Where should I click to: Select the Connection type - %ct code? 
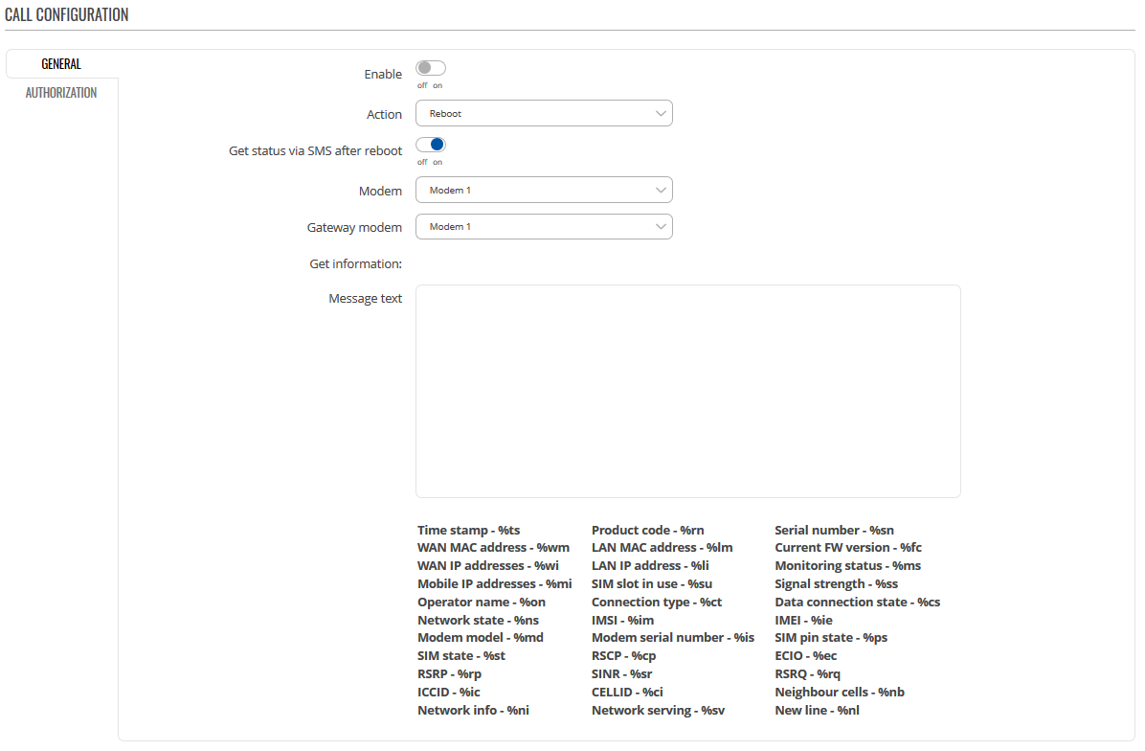(x=656, y=603)
